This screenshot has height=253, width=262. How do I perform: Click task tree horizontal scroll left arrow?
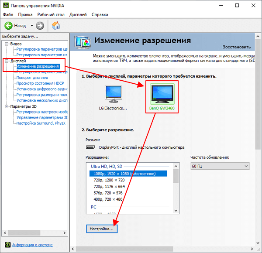[x=5, y=233]
